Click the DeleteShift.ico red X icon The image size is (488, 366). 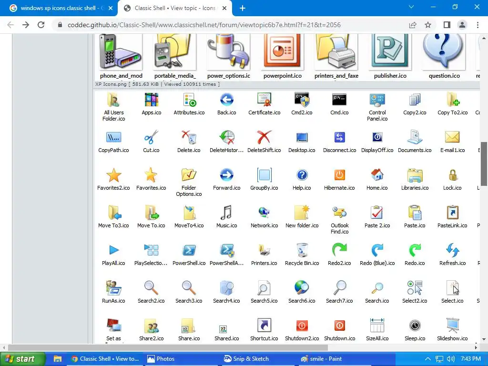(264, 137)
